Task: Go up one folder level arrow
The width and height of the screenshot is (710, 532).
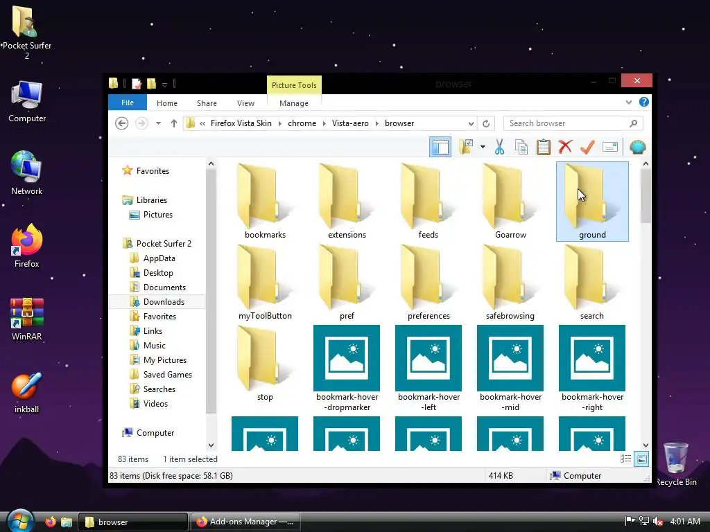Action: 174,123
